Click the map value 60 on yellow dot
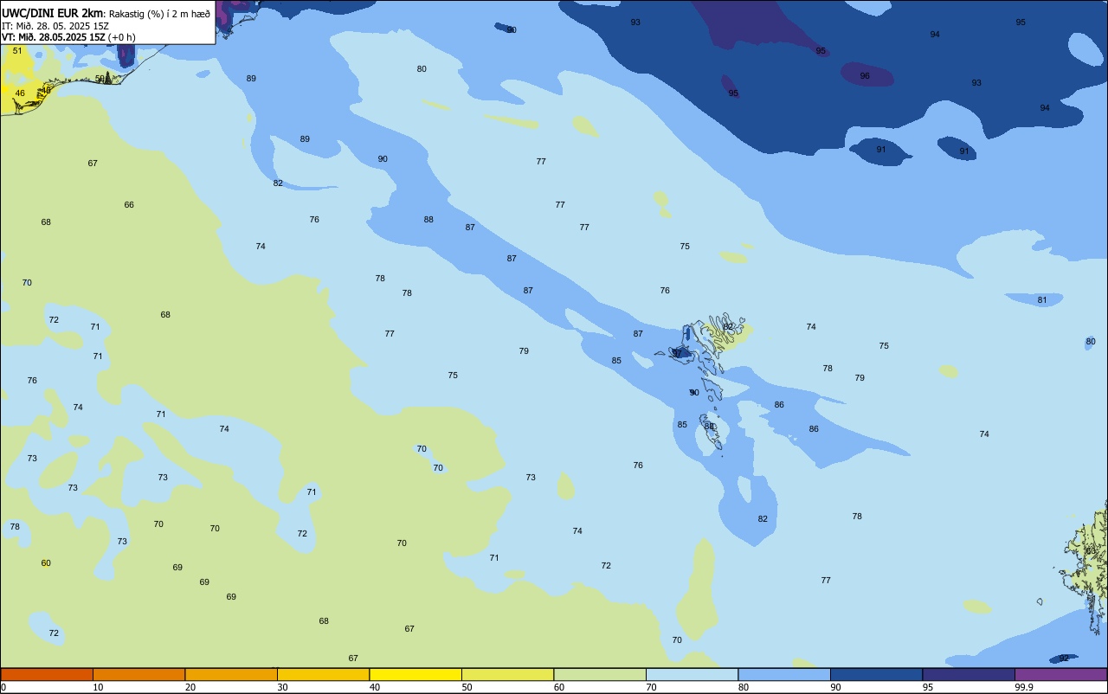Image resolution: width=1108 pixels, height=694 pixels. coord(46,563)
